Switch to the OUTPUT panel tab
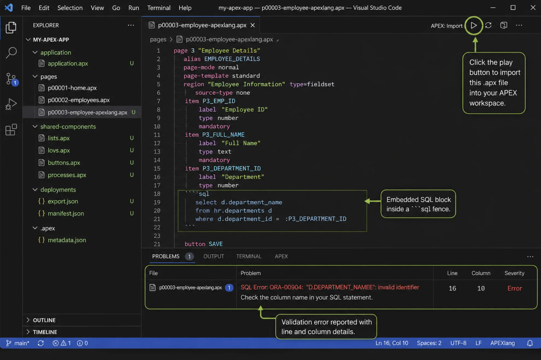This screenshot has height=360, width=541. click(214, 256)
